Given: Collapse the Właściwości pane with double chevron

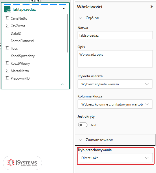Looking at the screenshot, I should 151,7.
